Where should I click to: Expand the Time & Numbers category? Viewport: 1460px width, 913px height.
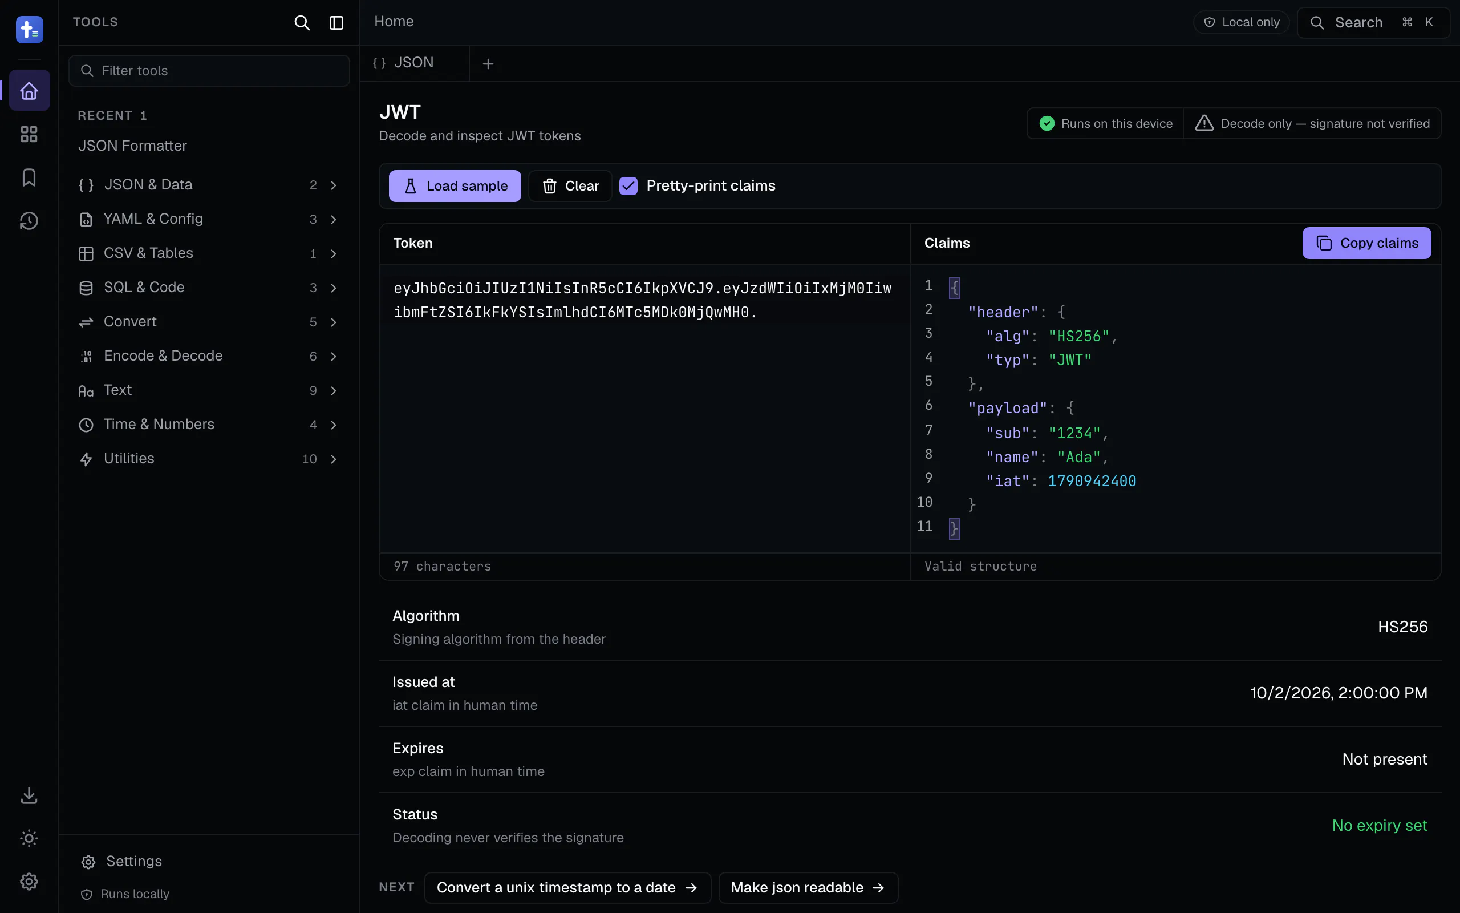point(209,425)
